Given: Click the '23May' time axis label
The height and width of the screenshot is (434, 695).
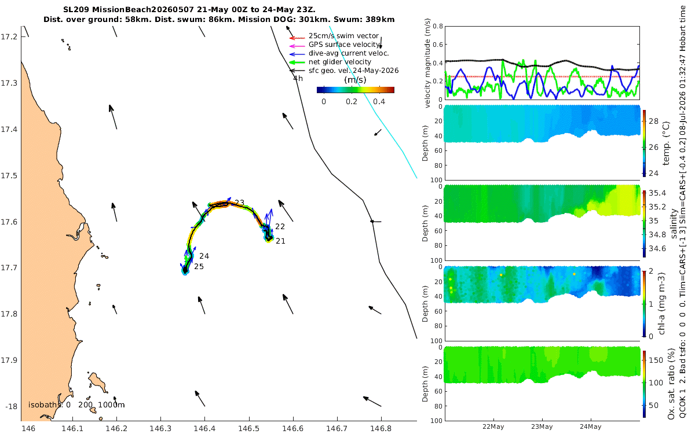Looking at the screenshot, I should tap(542, 426).
